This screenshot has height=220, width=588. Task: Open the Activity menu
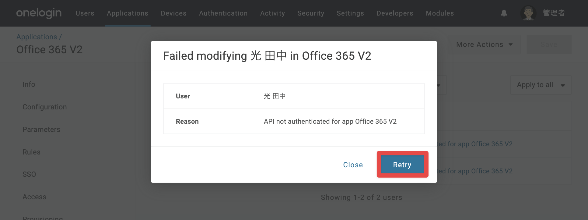coord(272,13)
